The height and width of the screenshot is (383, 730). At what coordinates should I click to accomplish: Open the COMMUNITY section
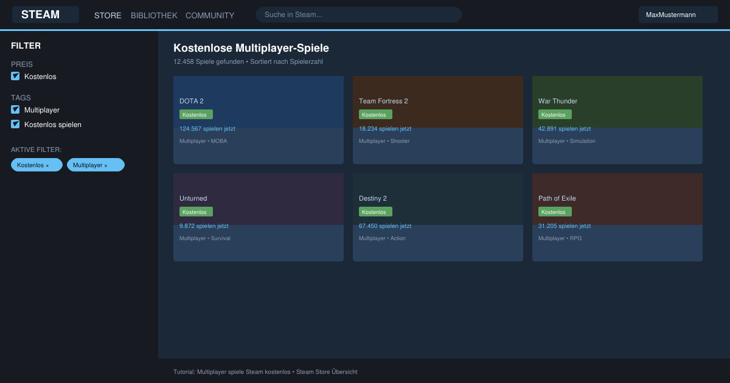tap(210, 15)
